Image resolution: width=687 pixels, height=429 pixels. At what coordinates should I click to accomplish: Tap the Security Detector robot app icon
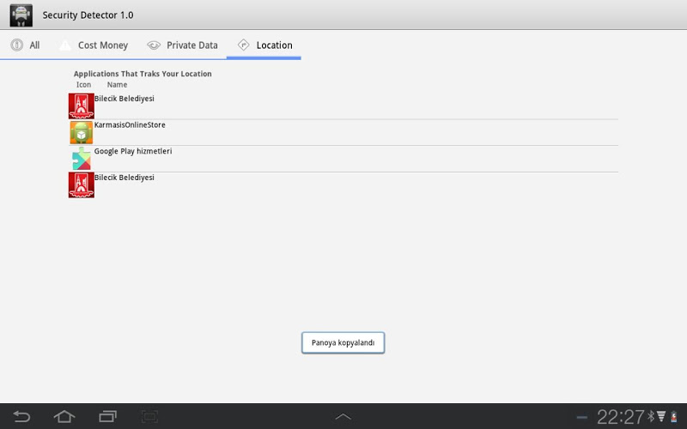(x=21, y=15)
